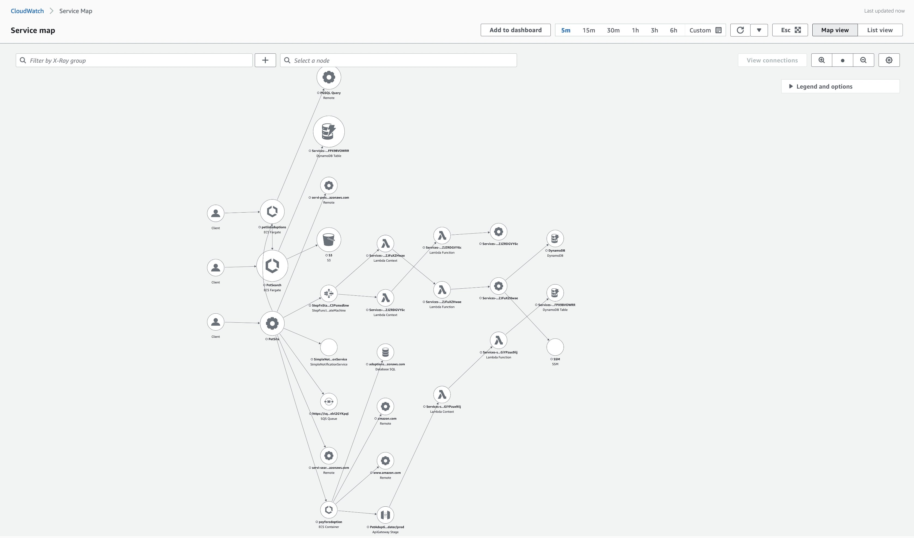Click the Add to dashboard button
The width and height of the screenshot is (914, 538).
[515, 30]
